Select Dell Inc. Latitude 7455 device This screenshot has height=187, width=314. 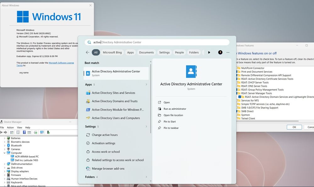pos(26,160)
